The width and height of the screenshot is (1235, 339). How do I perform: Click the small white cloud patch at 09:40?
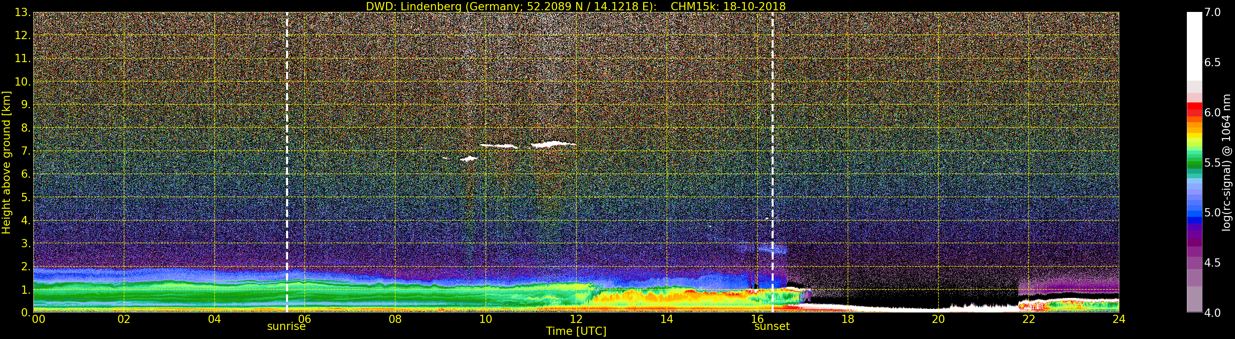point(469,159)
